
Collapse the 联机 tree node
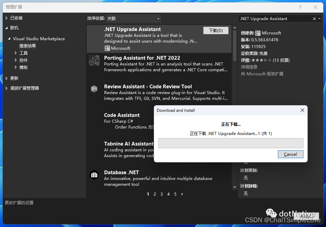click(x=6, y=28)
